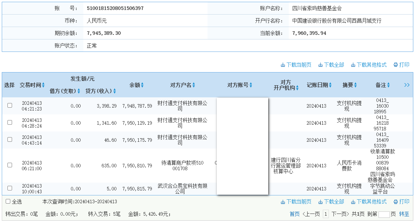The height and width of the screenshot is (221, 414).
Task: Go to 下一页 next page
Action: (340, 214)
